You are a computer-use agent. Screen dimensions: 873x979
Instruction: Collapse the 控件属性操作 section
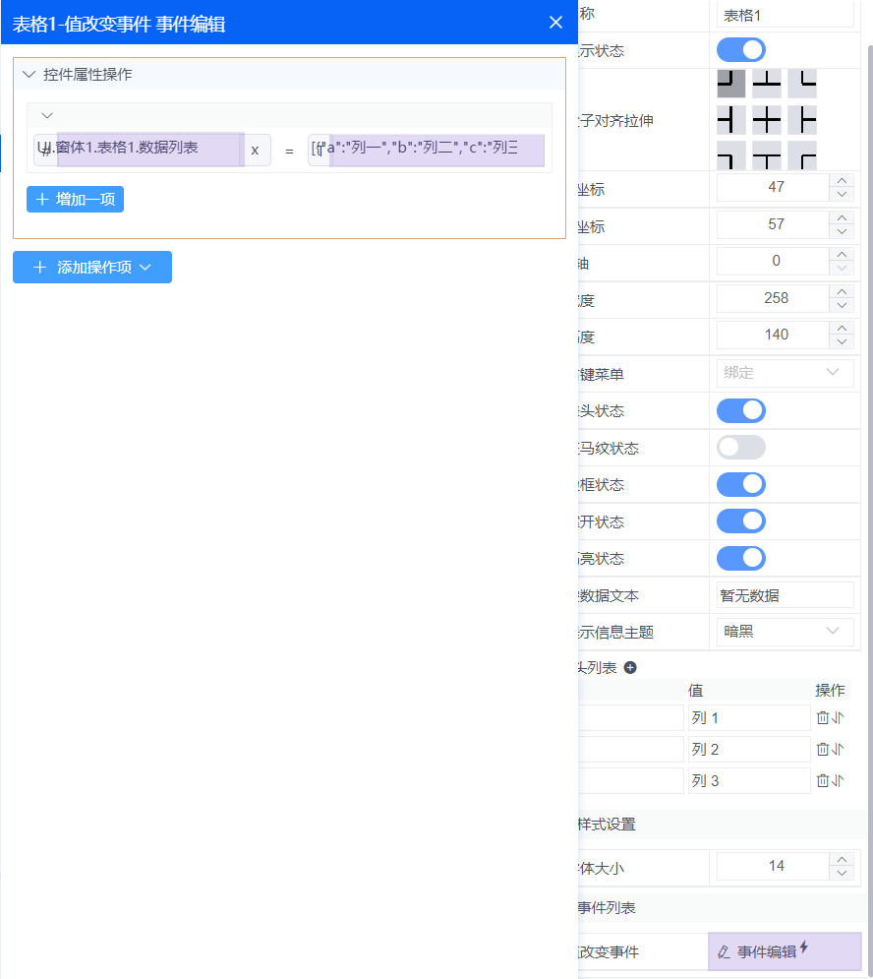coord(29,73)
